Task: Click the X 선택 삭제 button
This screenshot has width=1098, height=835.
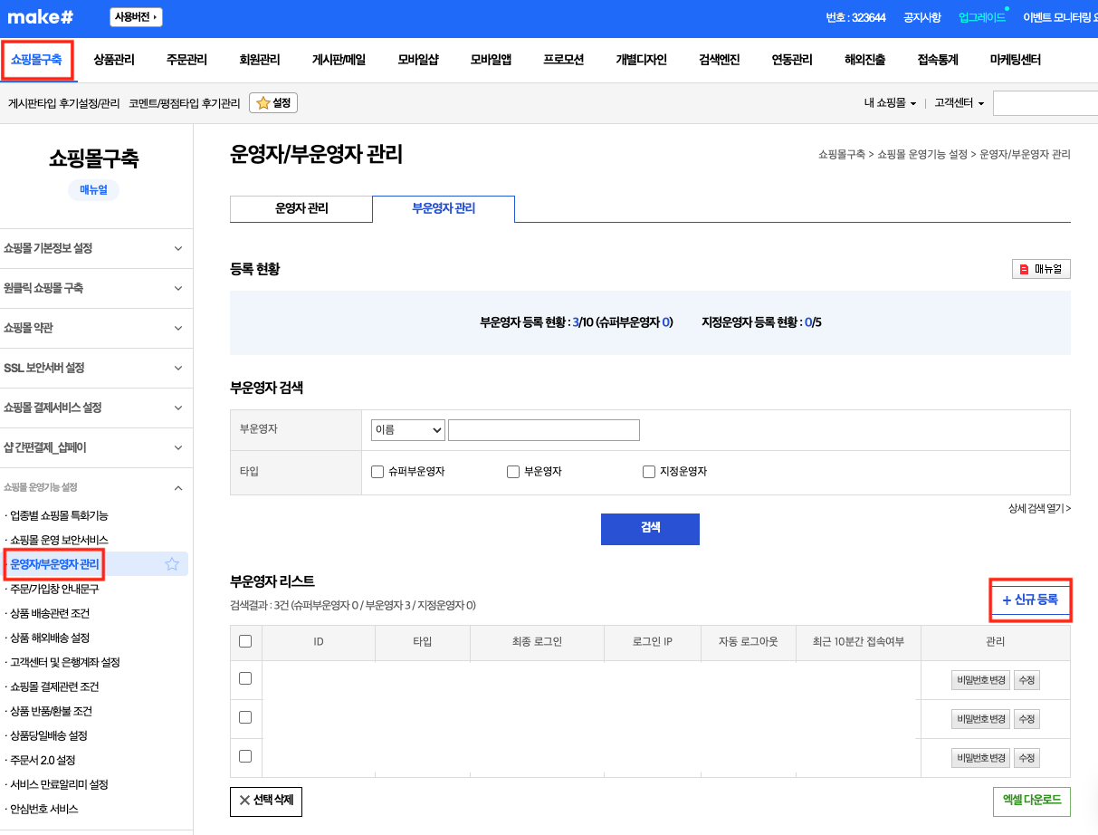Action: pyautogui.click(x=266, y=801)
